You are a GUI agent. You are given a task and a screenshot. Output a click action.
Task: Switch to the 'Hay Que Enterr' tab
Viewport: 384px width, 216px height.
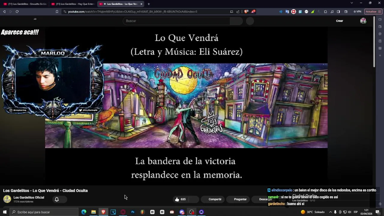tap(73, 4)
